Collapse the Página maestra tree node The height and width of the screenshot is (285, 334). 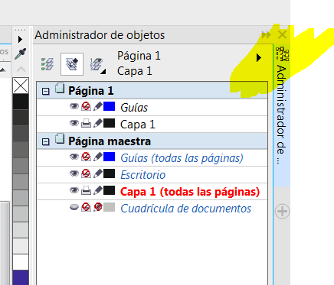click(45, 142)
